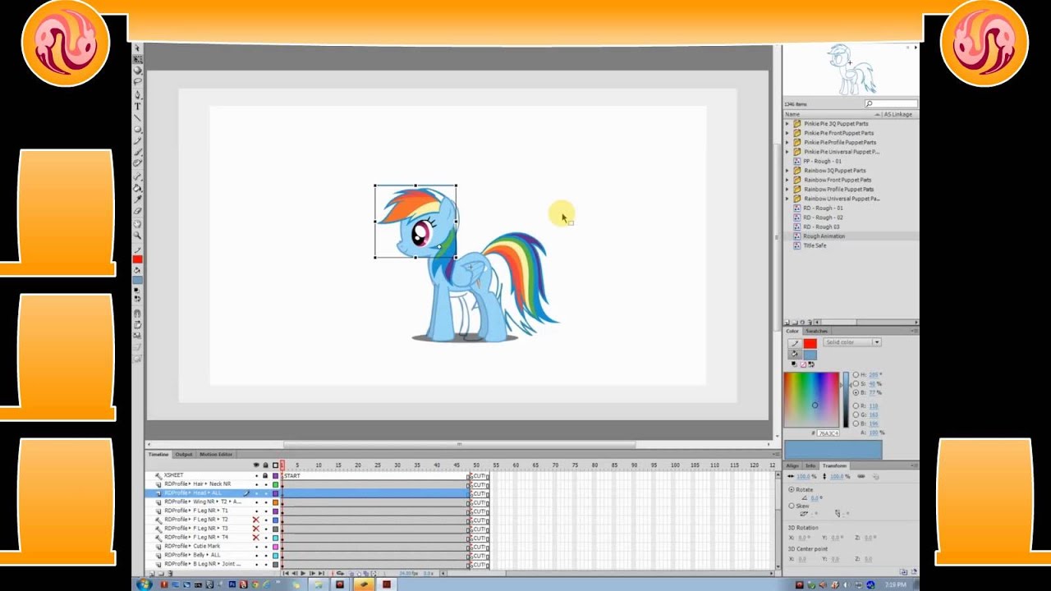Image resolution: width=1051 pixels, height=591 pixels.
Task: Select RD - Rough - 01 library item
Action: (x=823, y=208)
